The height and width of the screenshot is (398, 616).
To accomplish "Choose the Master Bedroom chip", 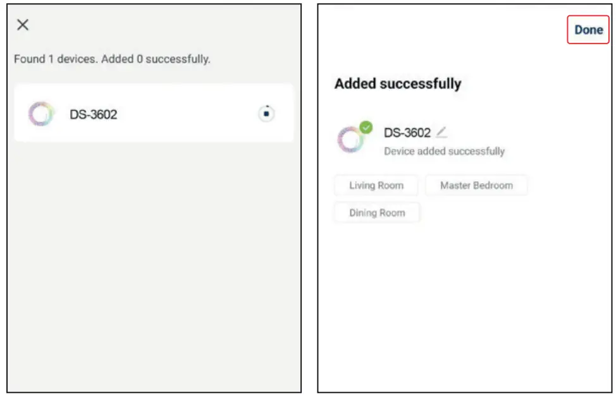I will [476, 186].
